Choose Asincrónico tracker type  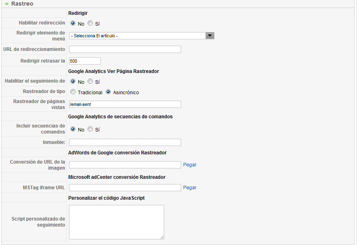click(x=108, y=92)
